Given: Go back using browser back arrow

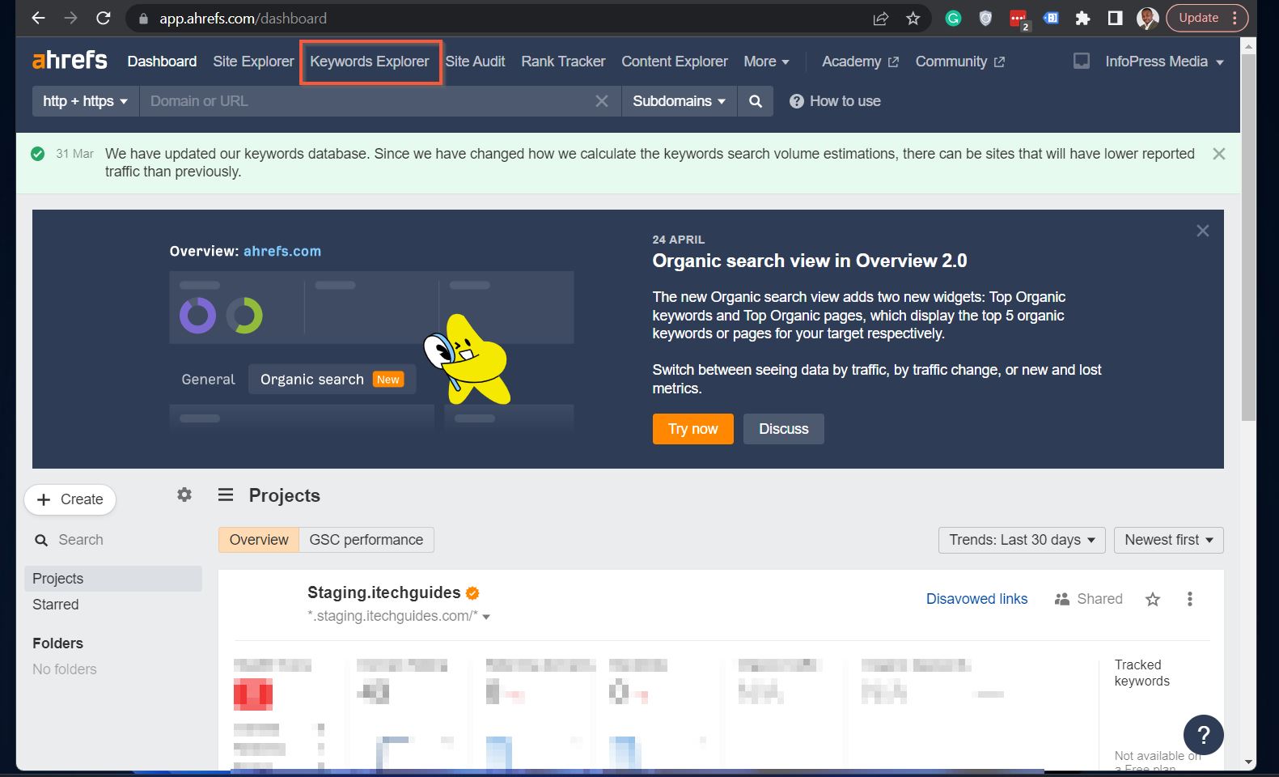Looking at the screenshot, I should (x=38, y=18).
